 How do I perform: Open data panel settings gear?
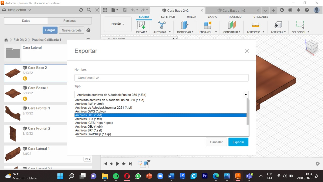tap(88, 30)
